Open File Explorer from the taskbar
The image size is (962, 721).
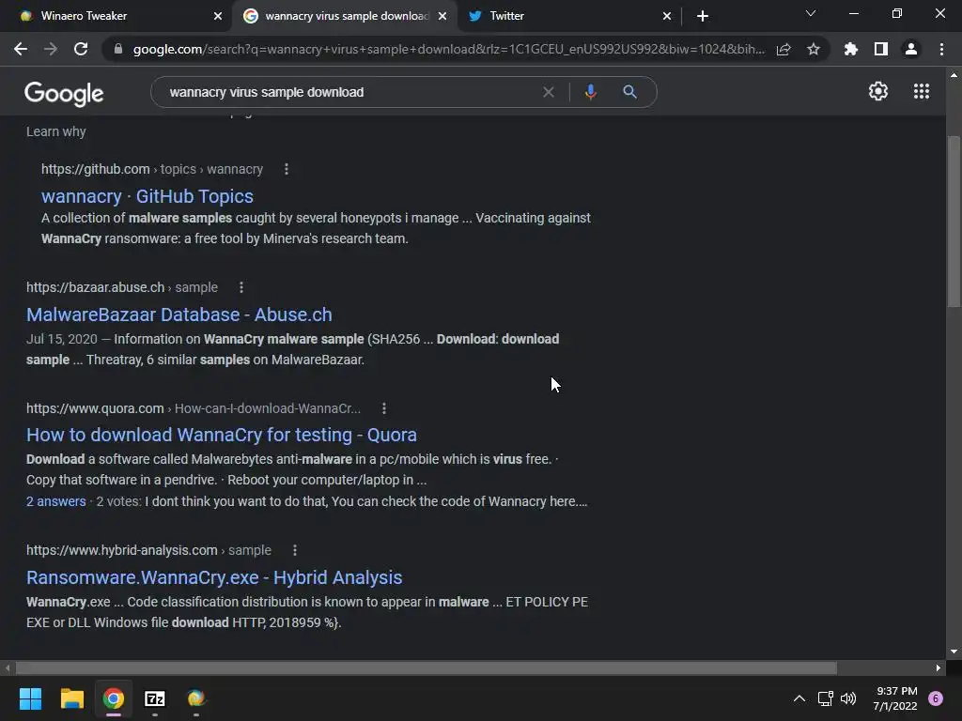pyautogui.click(x=71, y=698)
